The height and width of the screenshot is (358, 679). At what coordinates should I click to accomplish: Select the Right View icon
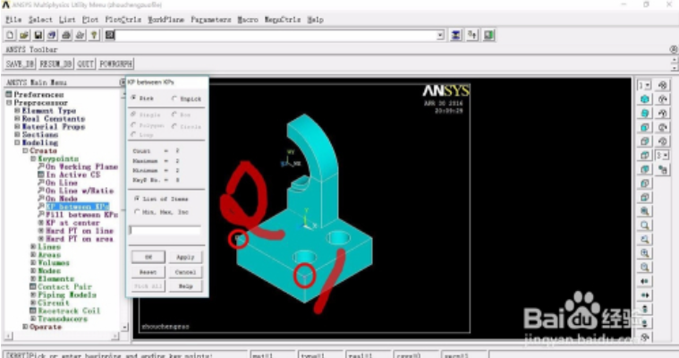click(645, 141)
